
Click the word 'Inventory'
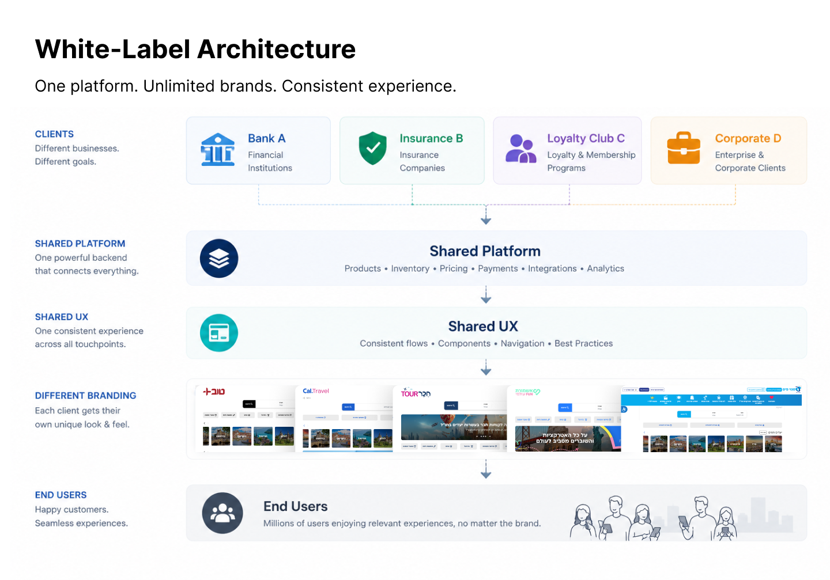pos(410,268)
